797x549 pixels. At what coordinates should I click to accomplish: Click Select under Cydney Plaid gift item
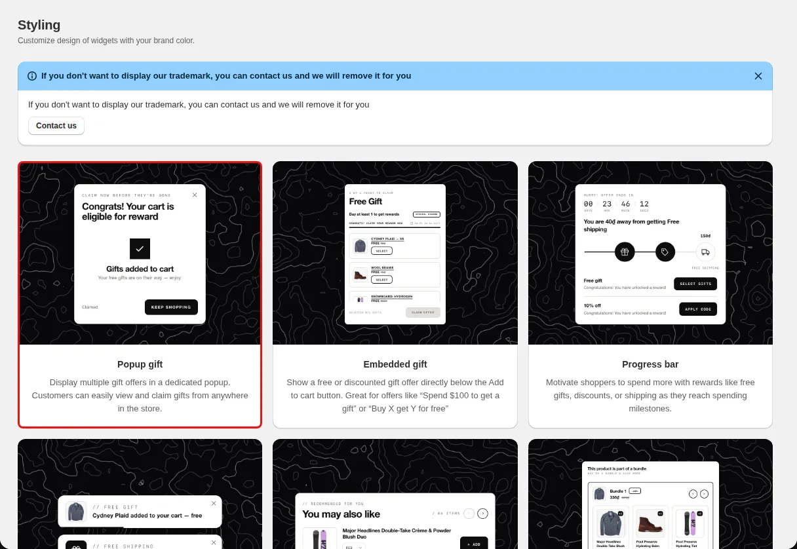point(381,251)
